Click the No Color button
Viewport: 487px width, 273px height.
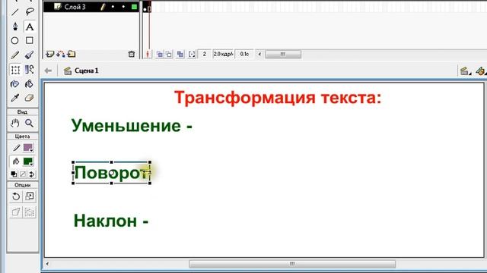click(23, 174)
